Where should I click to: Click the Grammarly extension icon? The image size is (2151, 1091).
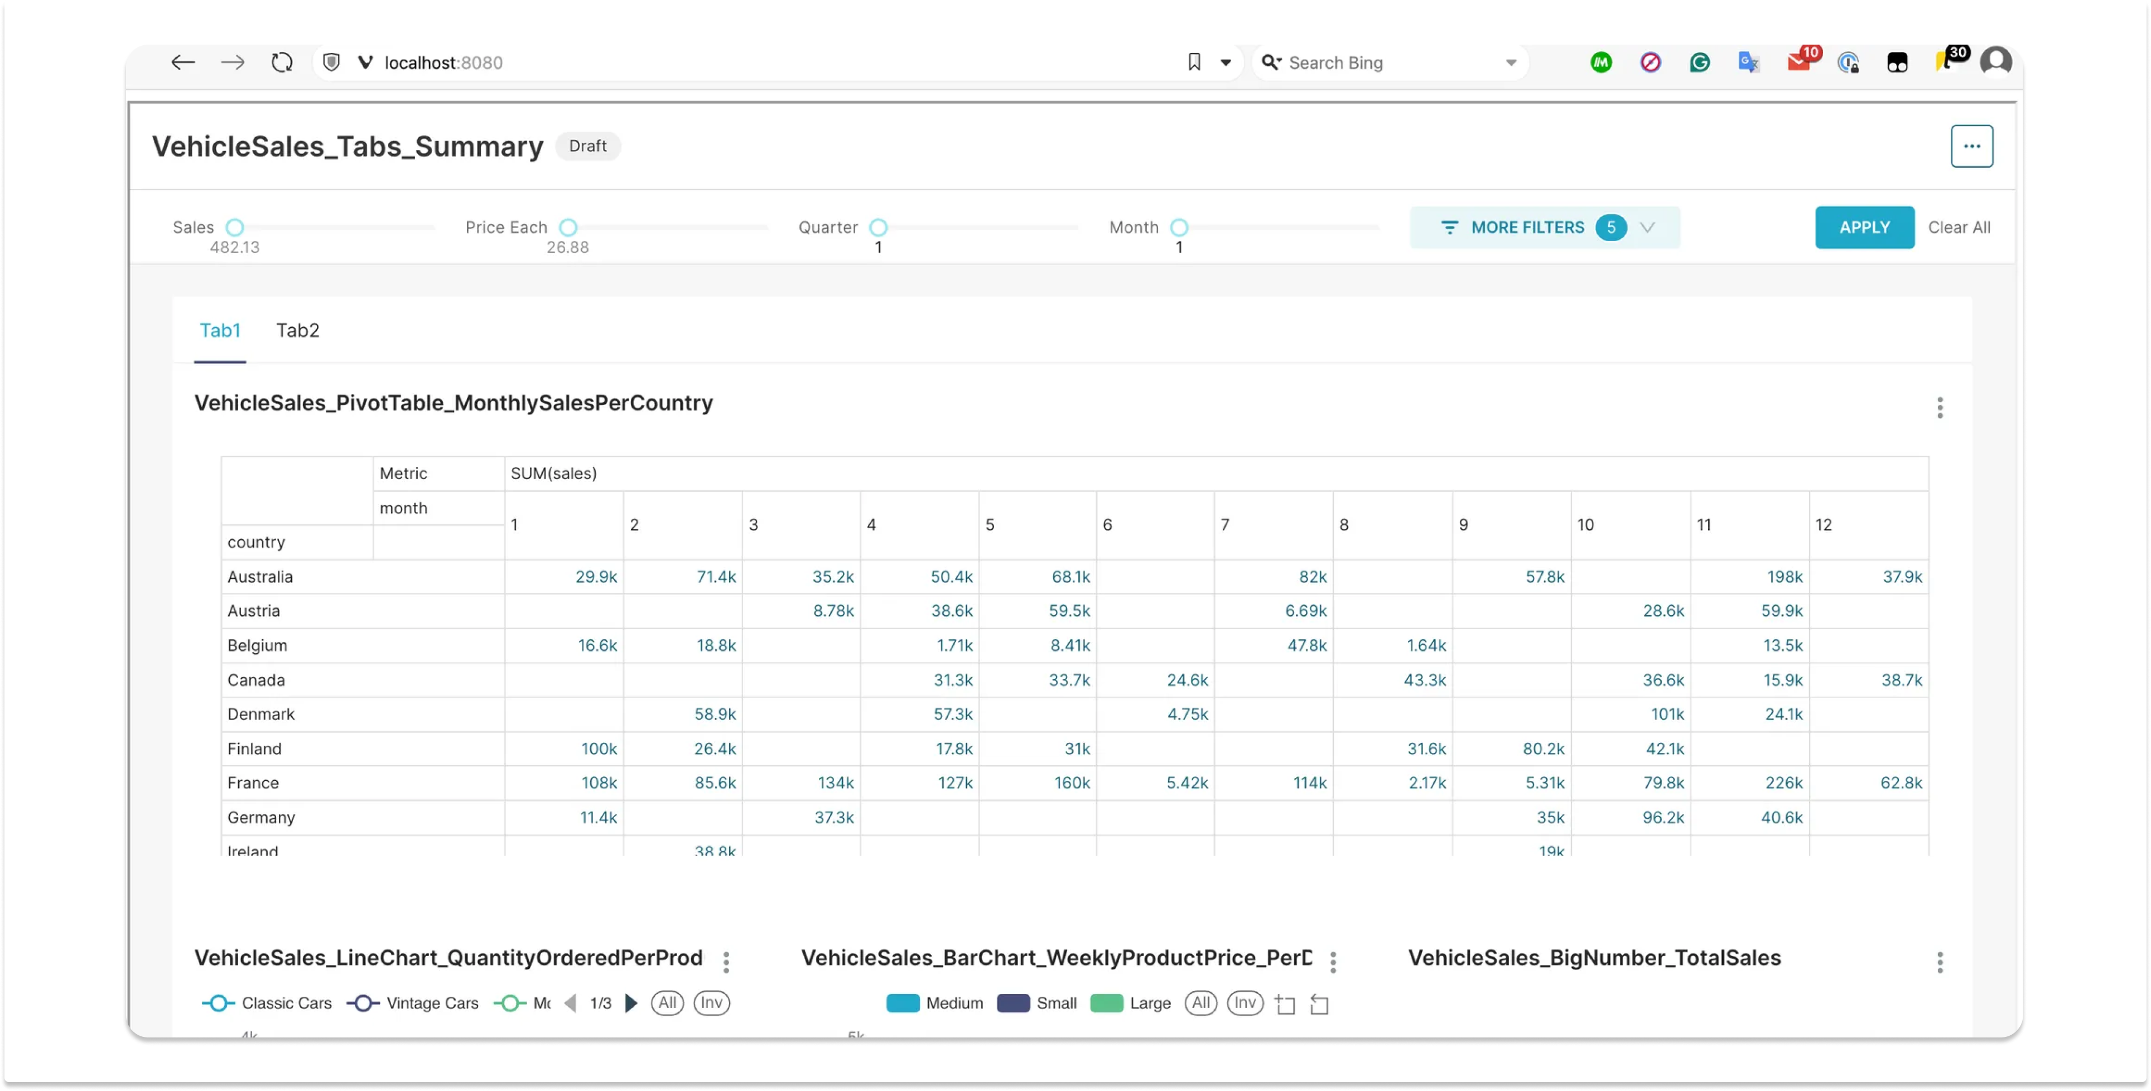coord(1699,62)
